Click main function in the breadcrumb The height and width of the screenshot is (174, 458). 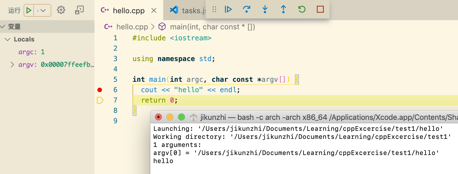[x=213, y=27]
